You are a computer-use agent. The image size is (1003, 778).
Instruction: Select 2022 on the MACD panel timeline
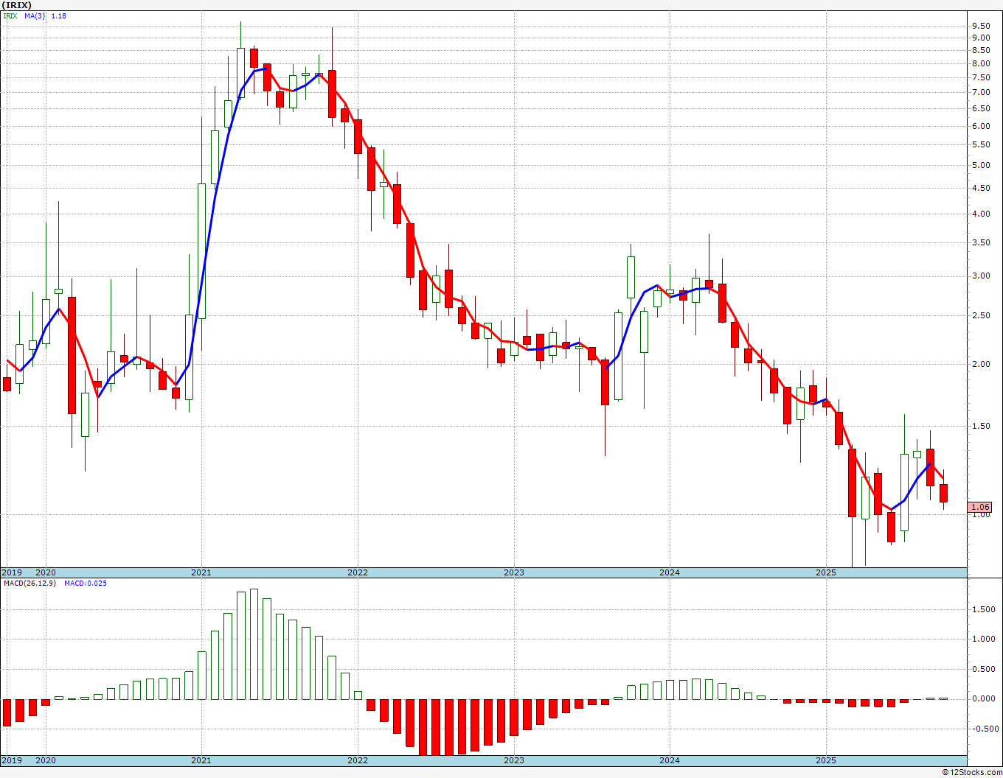point(358,760)
